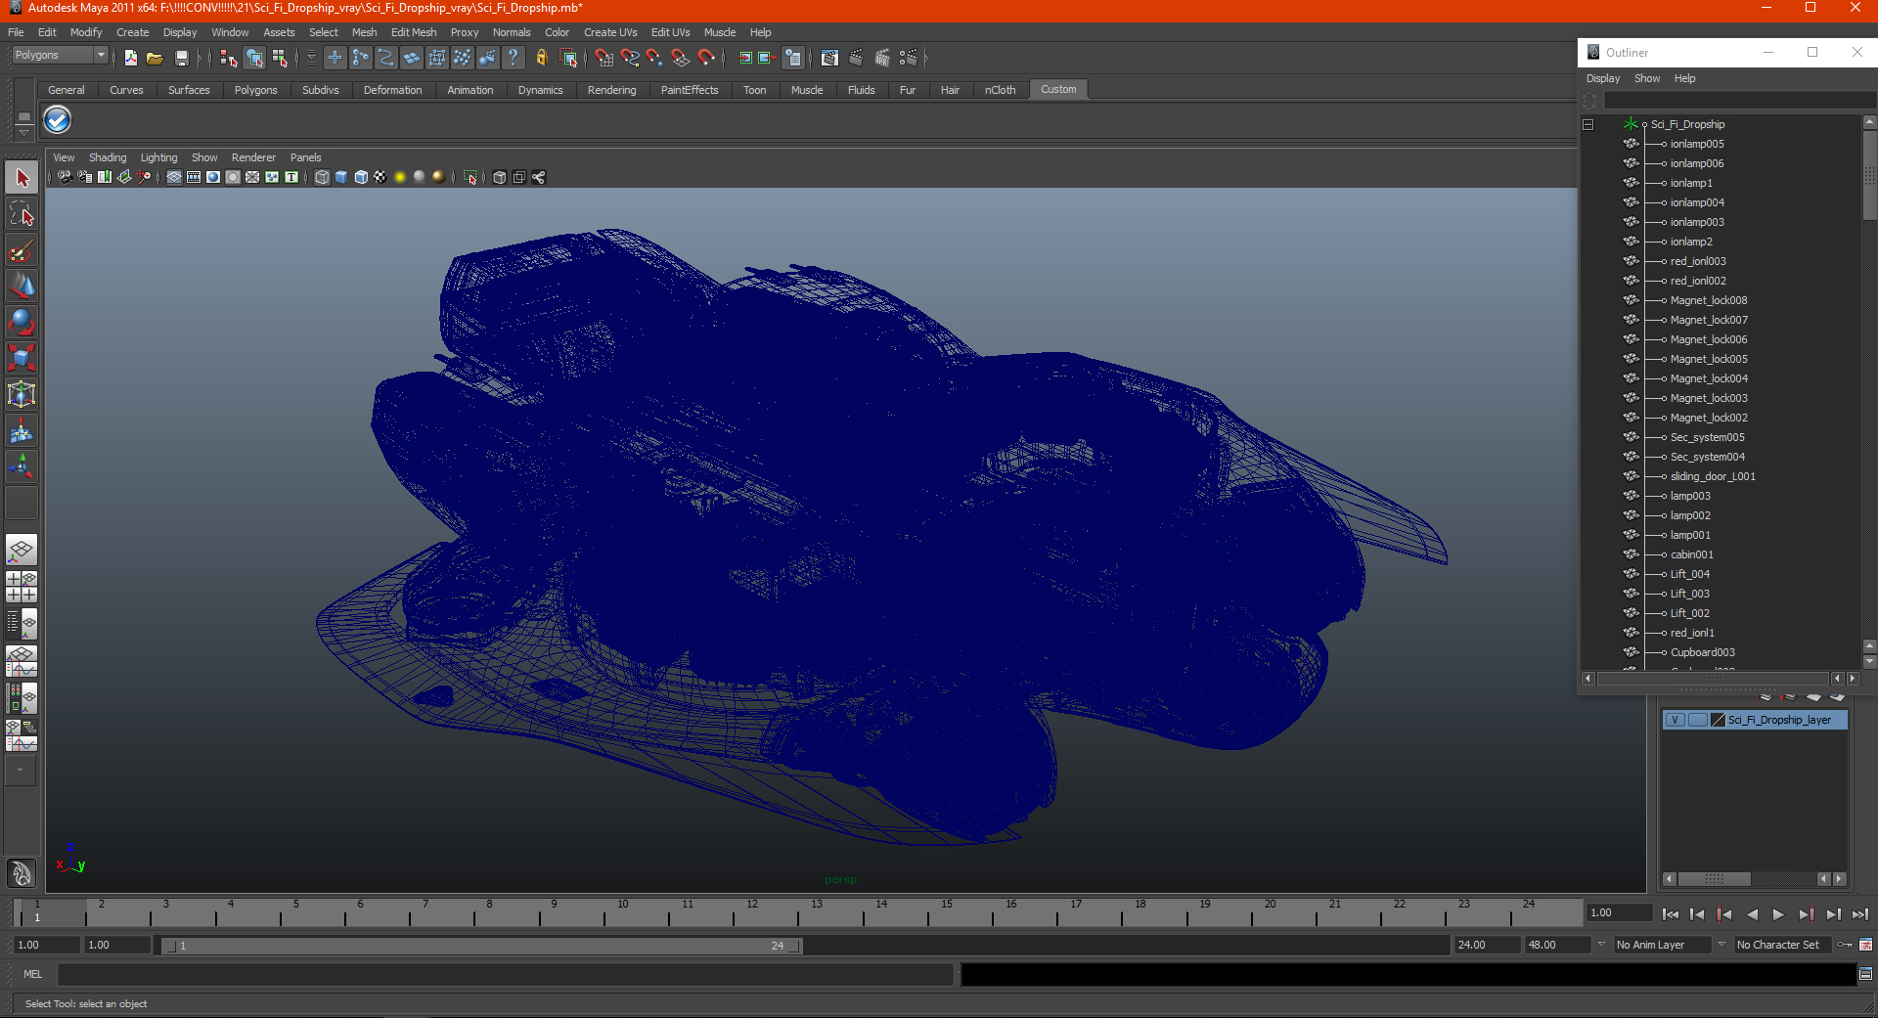1878x1018 pixels.
Task: Open the Create UVs menu
Action: coord(610,32)
